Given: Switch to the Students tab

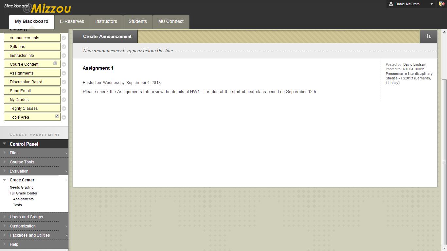Looking at the screenshot, I should point(138,22).
